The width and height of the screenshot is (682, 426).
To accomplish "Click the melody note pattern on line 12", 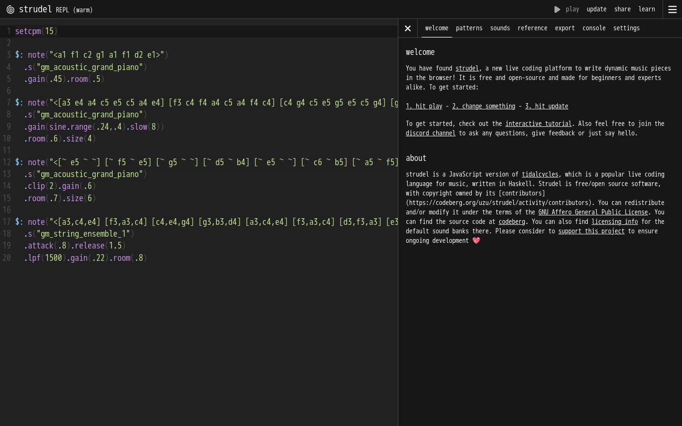I will tap(224, 162).
